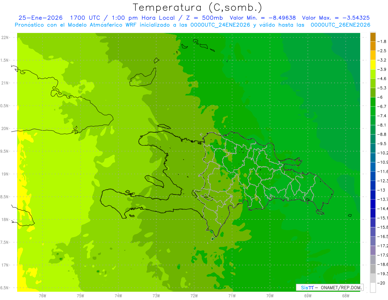Select the '0000UTC_26ENE2026' valid-until time
The height and width of the screenshot is (300, 388).
(340, 25)
